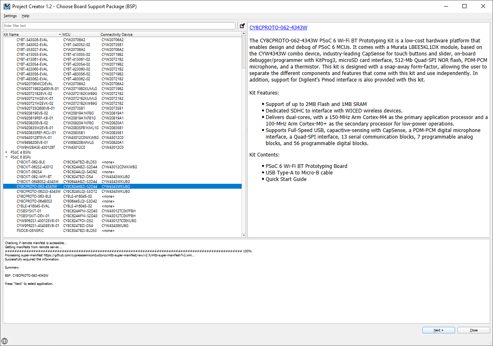Screen dimensions: 493x346
Task: Select the CY8CKIT-062S4 kit row
Action: tap(122, 172)
